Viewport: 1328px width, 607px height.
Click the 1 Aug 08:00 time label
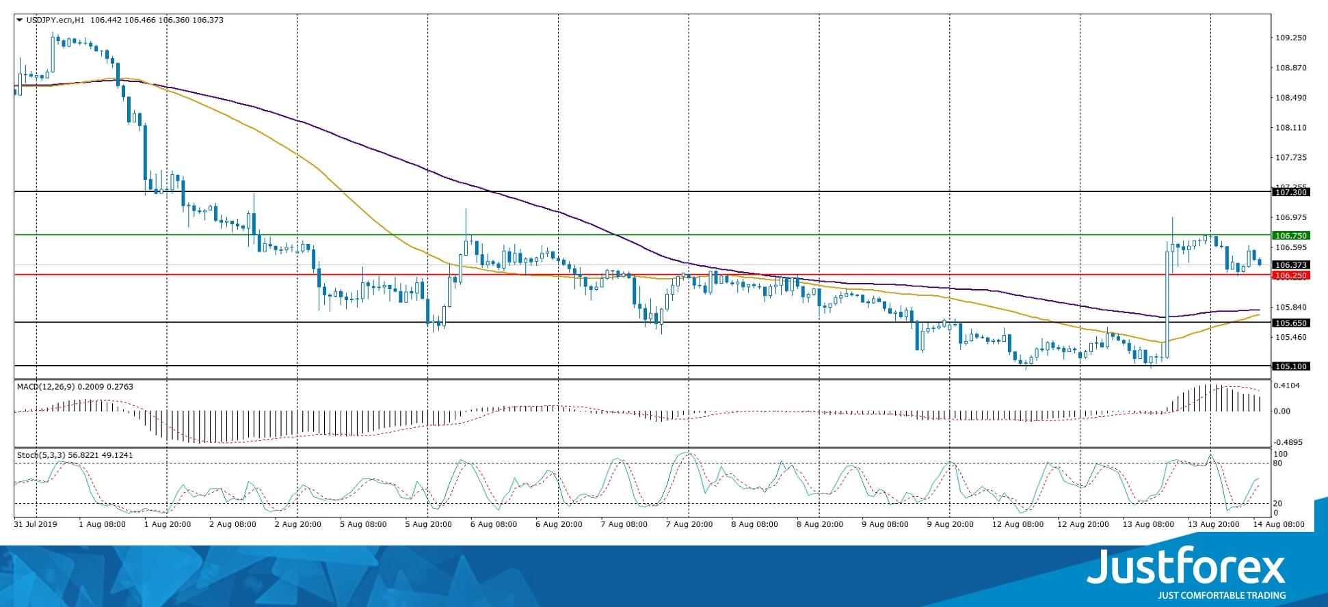[102, 524]
